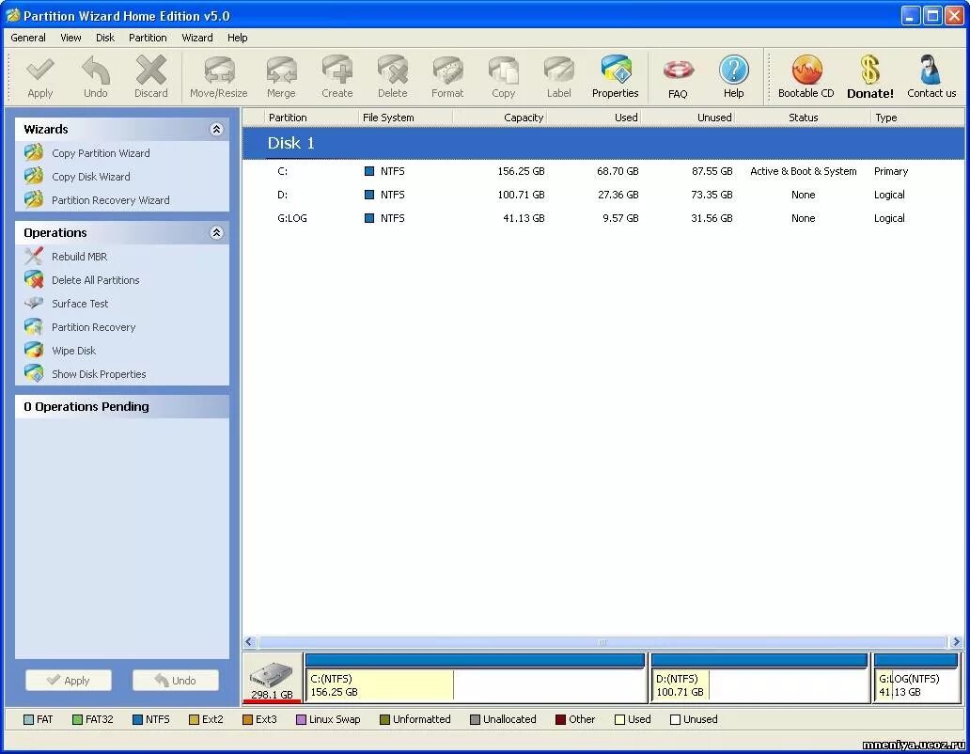Image resolution: width=970 pixels, height=754 pixels.
Task: Click the Active & Boot & System status
Action: [803, 171]
